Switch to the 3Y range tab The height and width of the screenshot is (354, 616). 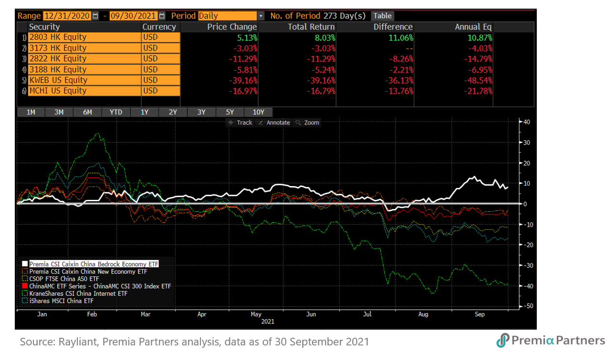(x=201, y=112)
